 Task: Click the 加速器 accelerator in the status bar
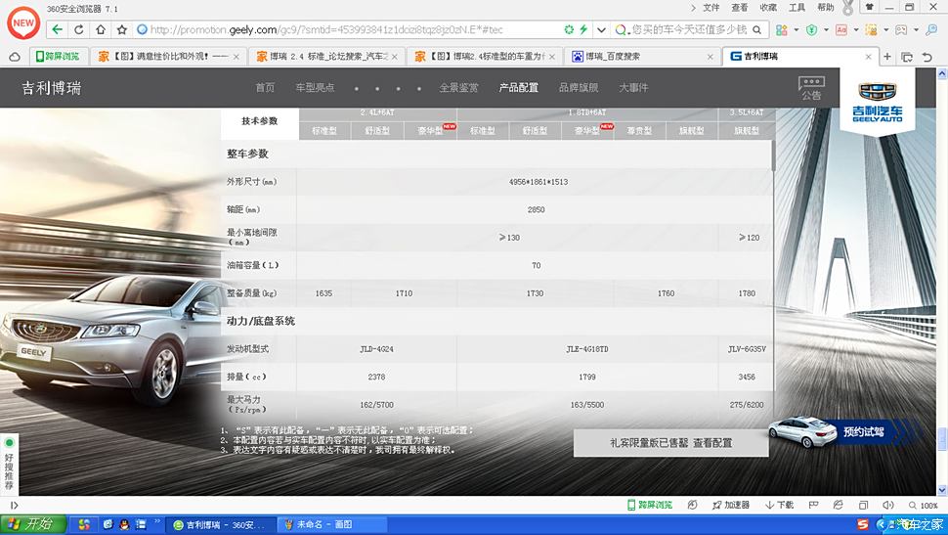730,505
